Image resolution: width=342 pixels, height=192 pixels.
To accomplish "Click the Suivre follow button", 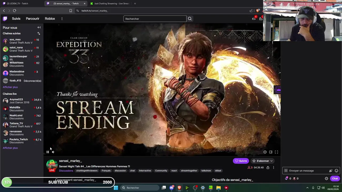I will (241, 161).
